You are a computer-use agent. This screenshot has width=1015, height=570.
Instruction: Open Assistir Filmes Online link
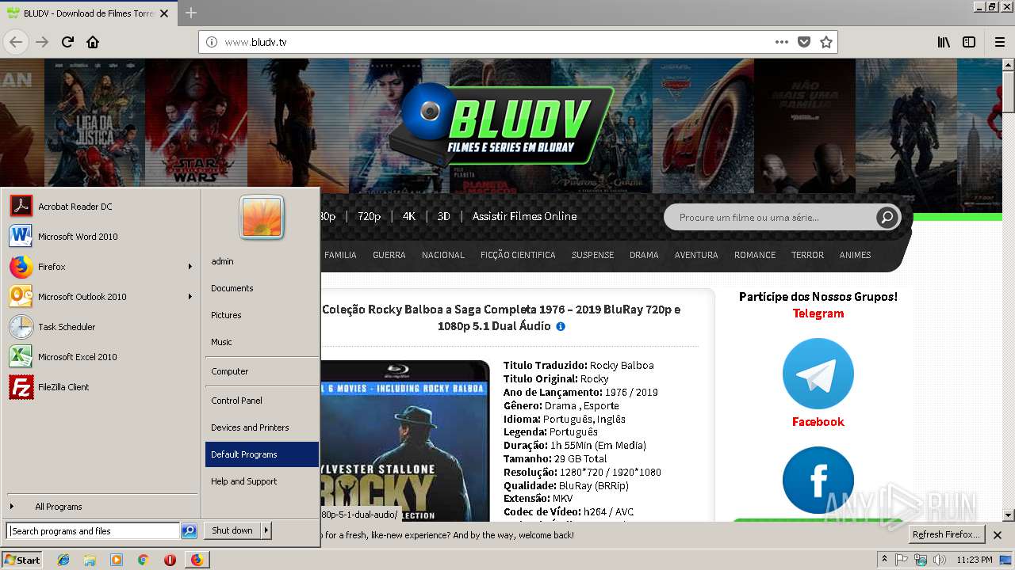(524, 216)
